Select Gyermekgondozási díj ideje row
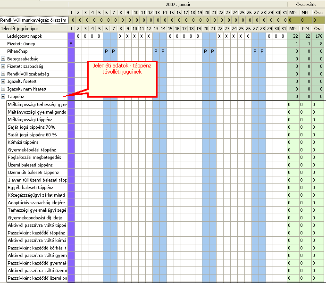Image resolution: width=326 pixels, height=283 pixels. point(37,218)
